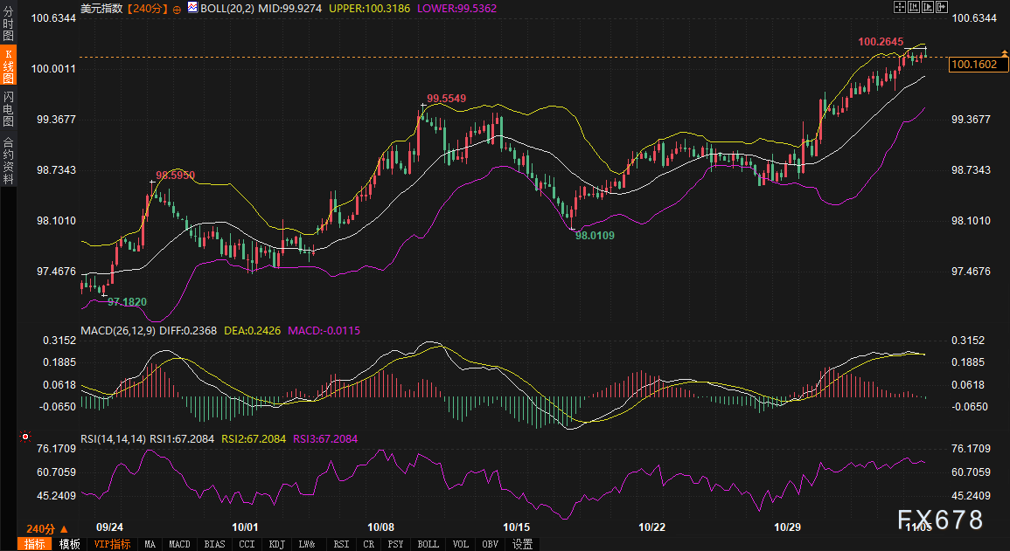Click the chart playback icon at top right

tap(927, 7)
